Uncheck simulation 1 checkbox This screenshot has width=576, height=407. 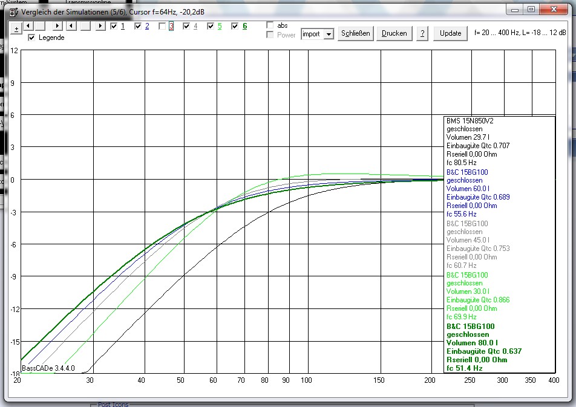[114, 26]
